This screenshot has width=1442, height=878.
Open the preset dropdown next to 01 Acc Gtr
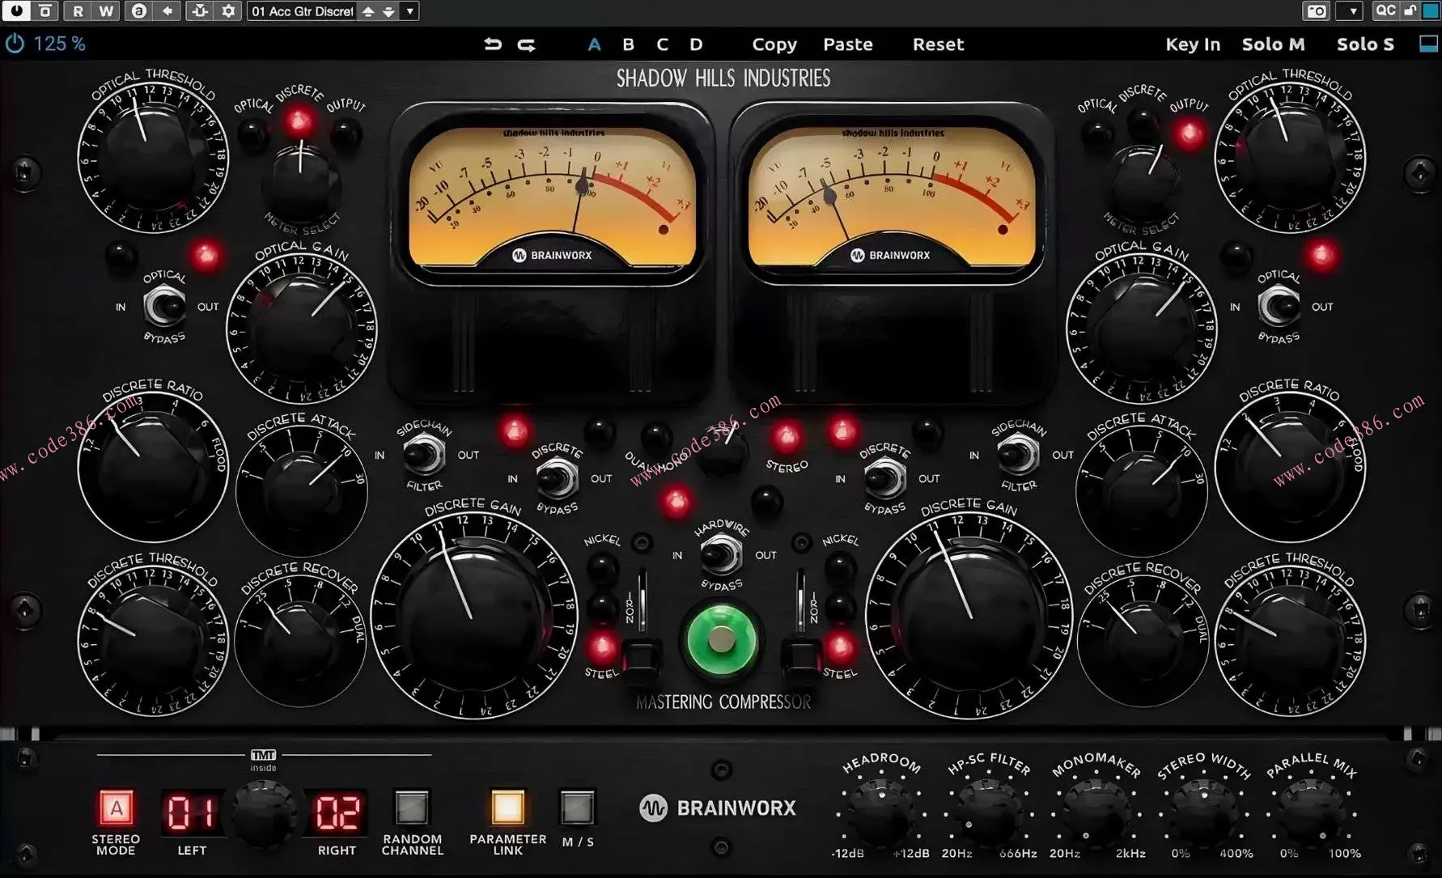click(410, 11)
